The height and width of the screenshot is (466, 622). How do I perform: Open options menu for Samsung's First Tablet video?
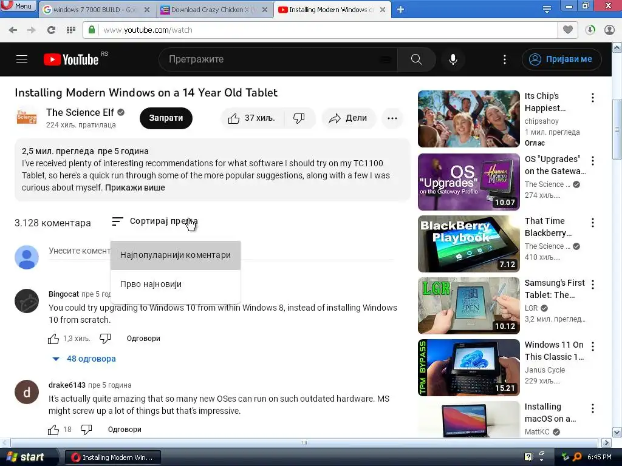click(x=593, y=285)
